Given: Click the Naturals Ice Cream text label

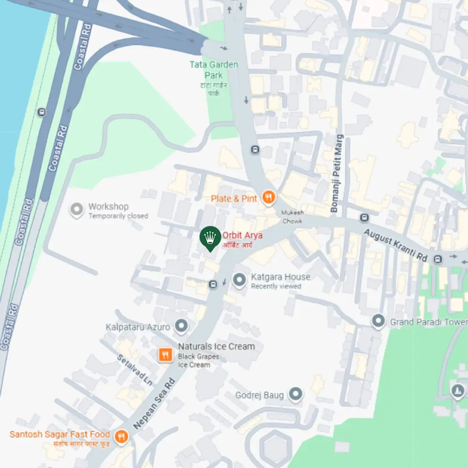Looking at the screenshot, I should coord(216,346).
